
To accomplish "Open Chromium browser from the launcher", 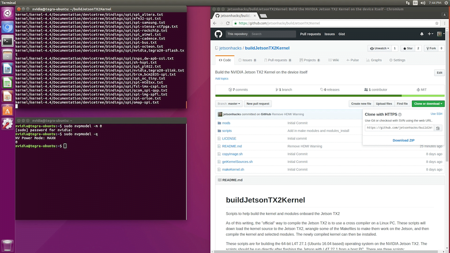I will click(x=7, y=27).
